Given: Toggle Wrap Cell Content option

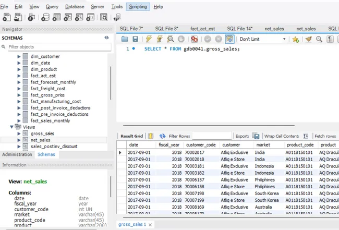Looking at the screenshot, I should point(306,136).
